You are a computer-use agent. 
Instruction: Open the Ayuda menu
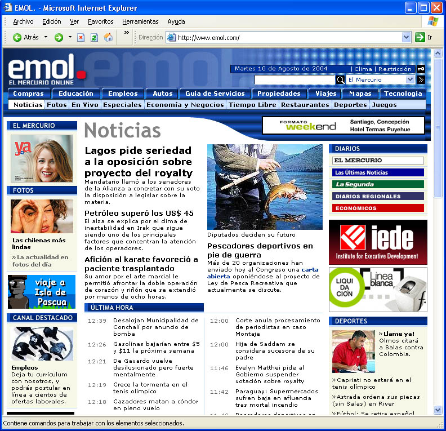(176, 21)
